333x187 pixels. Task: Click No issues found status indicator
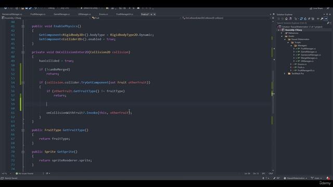click(24, 173)
